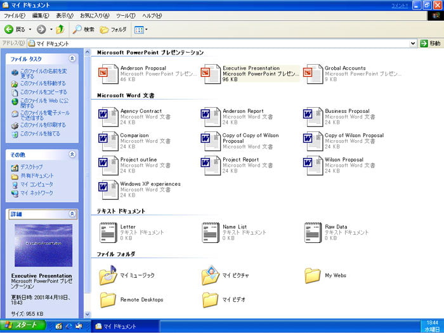Select the Business Proposal Word icon
Image resolution: width=444 pixels, height=333 pixels.
coord(313,117)
